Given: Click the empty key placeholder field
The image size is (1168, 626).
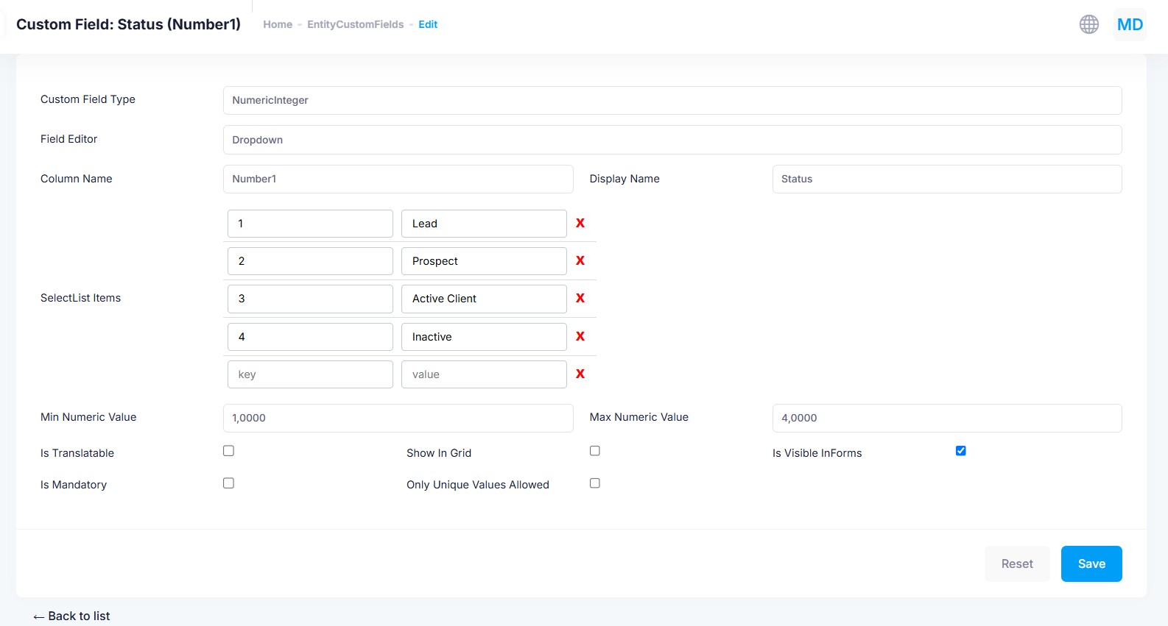Looking at the screenshot, I should [x=310, y=374].
